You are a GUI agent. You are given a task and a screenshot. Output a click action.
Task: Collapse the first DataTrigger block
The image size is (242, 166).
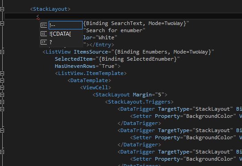tap(2, 109)
